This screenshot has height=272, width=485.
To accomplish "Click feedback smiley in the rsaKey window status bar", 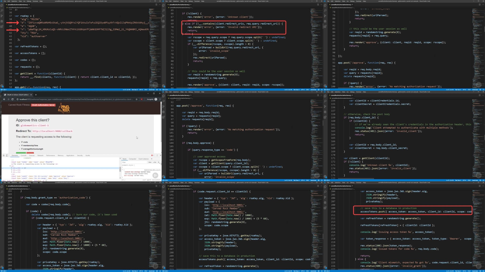I will (157, 90).
